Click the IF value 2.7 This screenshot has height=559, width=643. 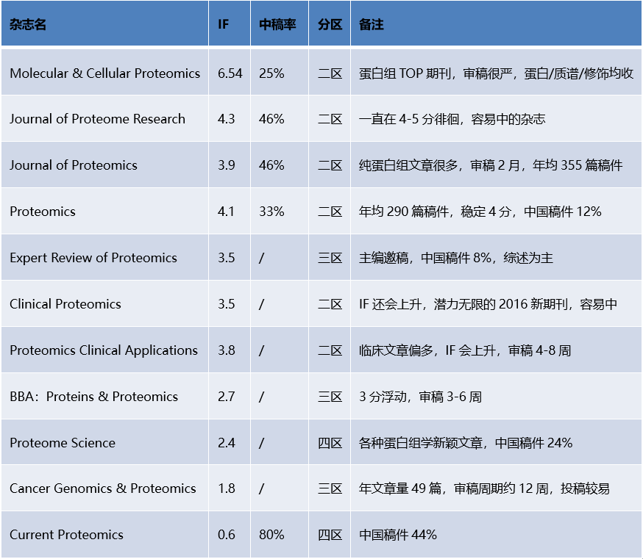[x=227, y=397]
